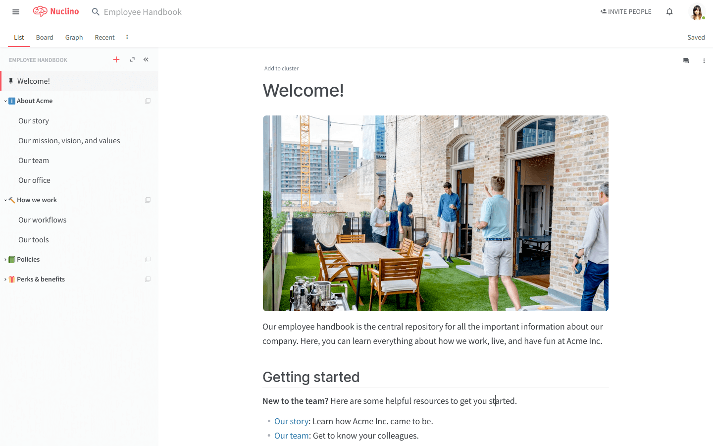Expand all sidebar items icon
Screen dimensions: 713x446
point(132,59)
